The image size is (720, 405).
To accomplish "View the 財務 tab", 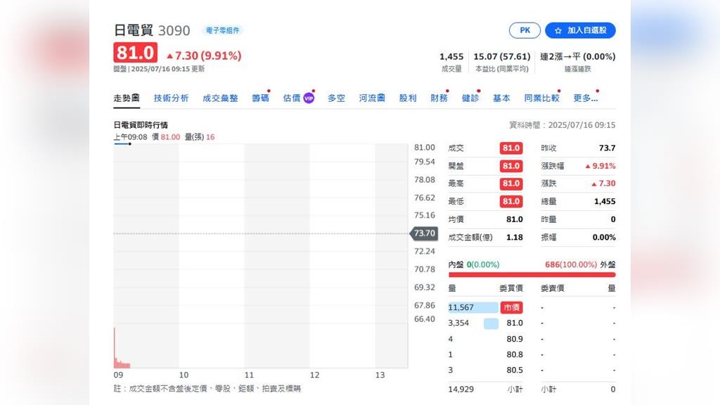I will click(439, 98).
